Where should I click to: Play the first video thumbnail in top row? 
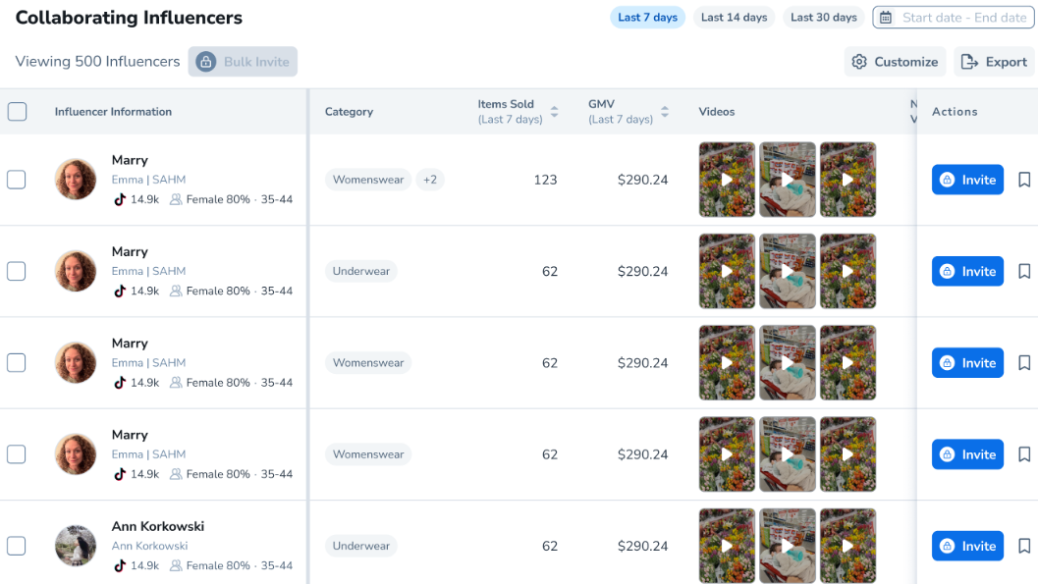(x=727, y=180)
